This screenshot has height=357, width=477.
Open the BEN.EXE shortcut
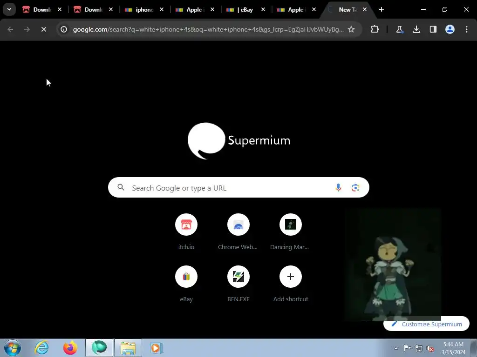tap(238, 284)
